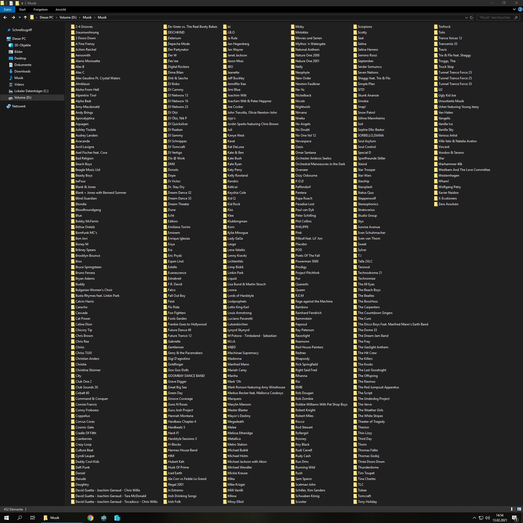Open the Ansicht ribbon tab
523x523 pixels.
[61, 10]
